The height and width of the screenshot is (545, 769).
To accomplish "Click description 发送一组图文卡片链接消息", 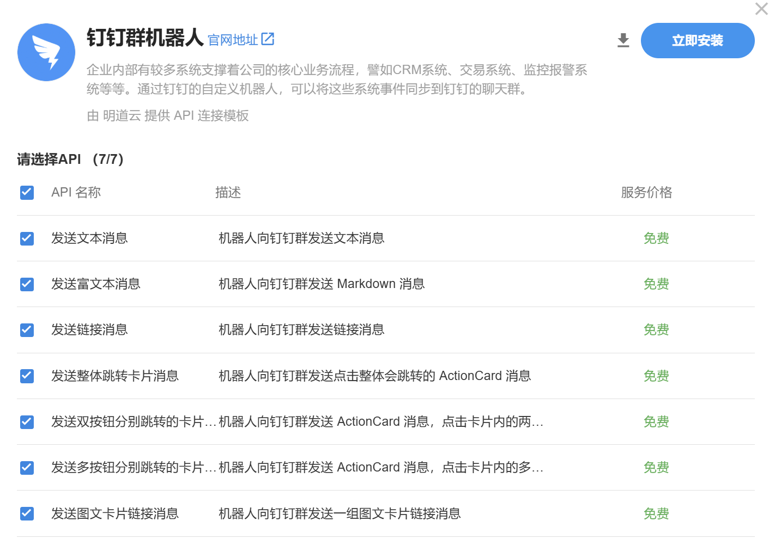I will [x=340, y=513].
